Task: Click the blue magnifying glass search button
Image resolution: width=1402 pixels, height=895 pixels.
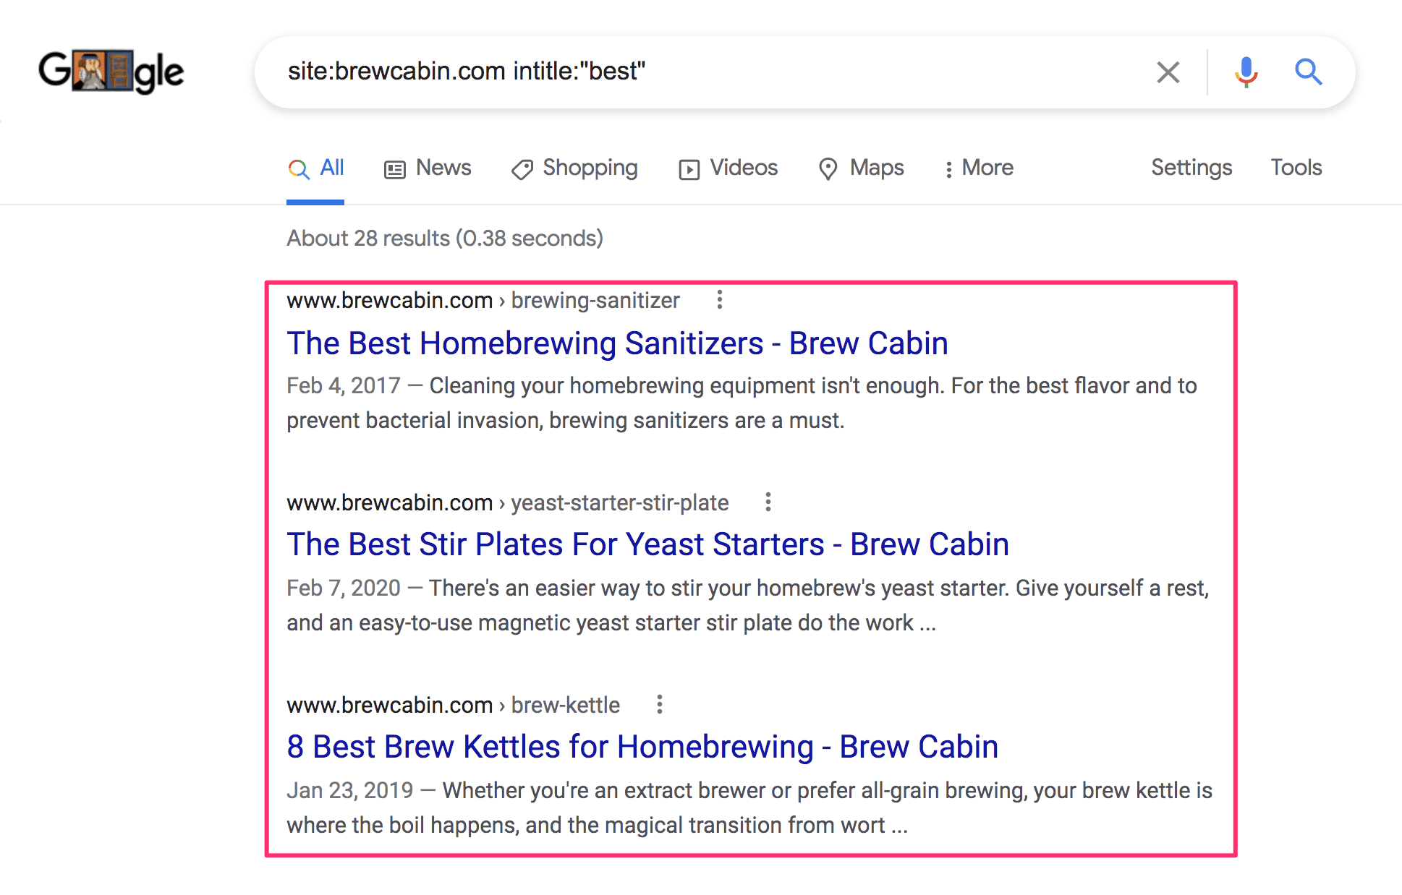Action: coord(1308,72)
